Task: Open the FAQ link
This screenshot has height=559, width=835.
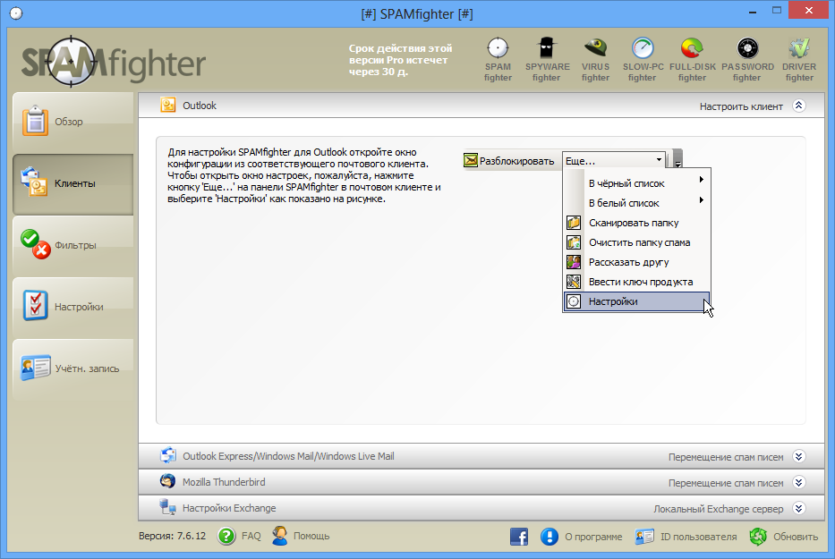Action: click(x=251, y=536)
